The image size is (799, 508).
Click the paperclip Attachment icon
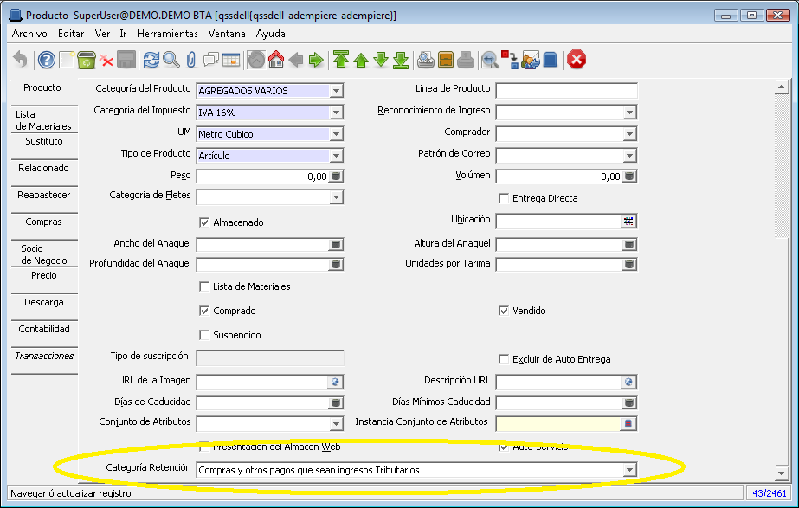click(x=191, y=60)
